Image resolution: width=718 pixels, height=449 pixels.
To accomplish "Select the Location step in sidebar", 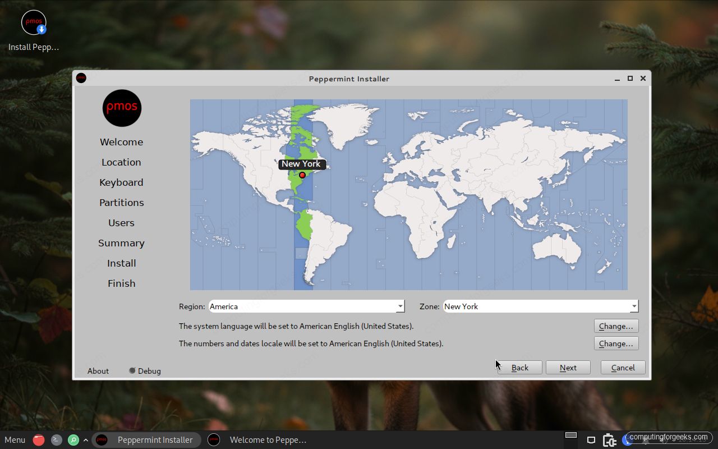I will [x=122, y=162].
